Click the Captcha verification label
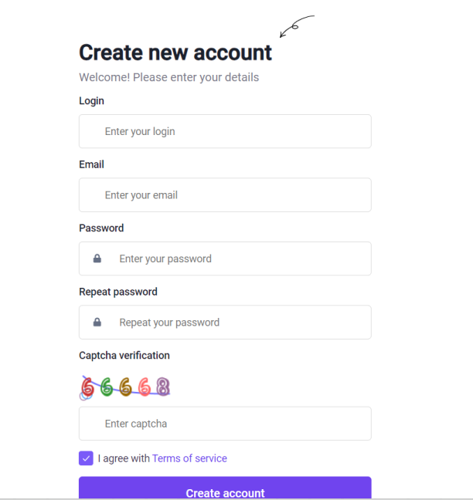The image size is (473, 500). coord(124,355)
